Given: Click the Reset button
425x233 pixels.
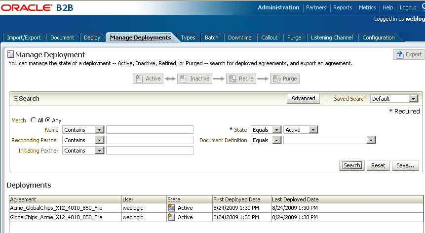Looking at the screenshot, I should coord(378,165).
